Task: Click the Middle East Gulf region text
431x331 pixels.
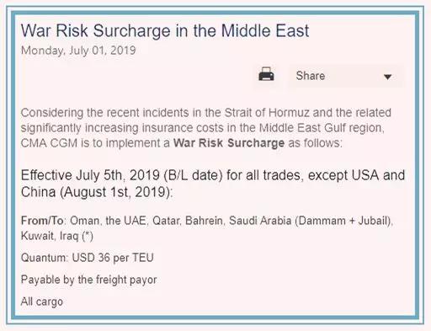Action: tap(321, 128)
